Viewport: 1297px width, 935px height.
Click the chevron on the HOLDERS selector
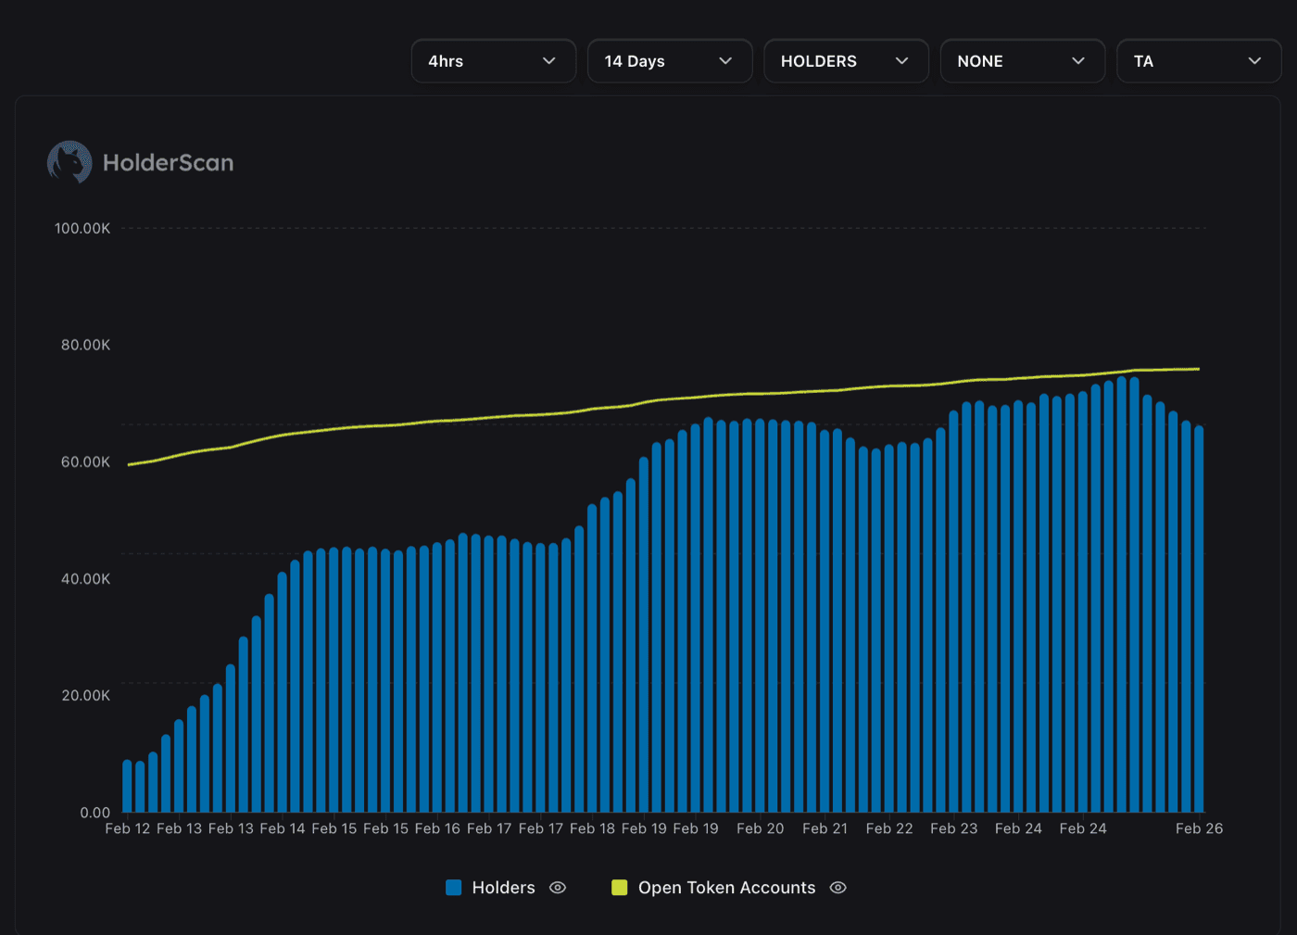[900, 60]
